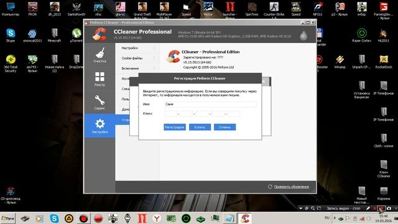Viewport: 398px width, 224px height.
Task: Select the µTorrent desktop icon
Action: [x=76, y=35]
